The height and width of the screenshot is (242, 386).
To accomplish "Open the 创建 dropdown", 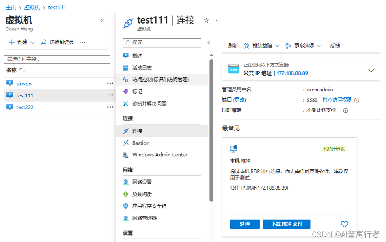I will [x=22, y=42].
